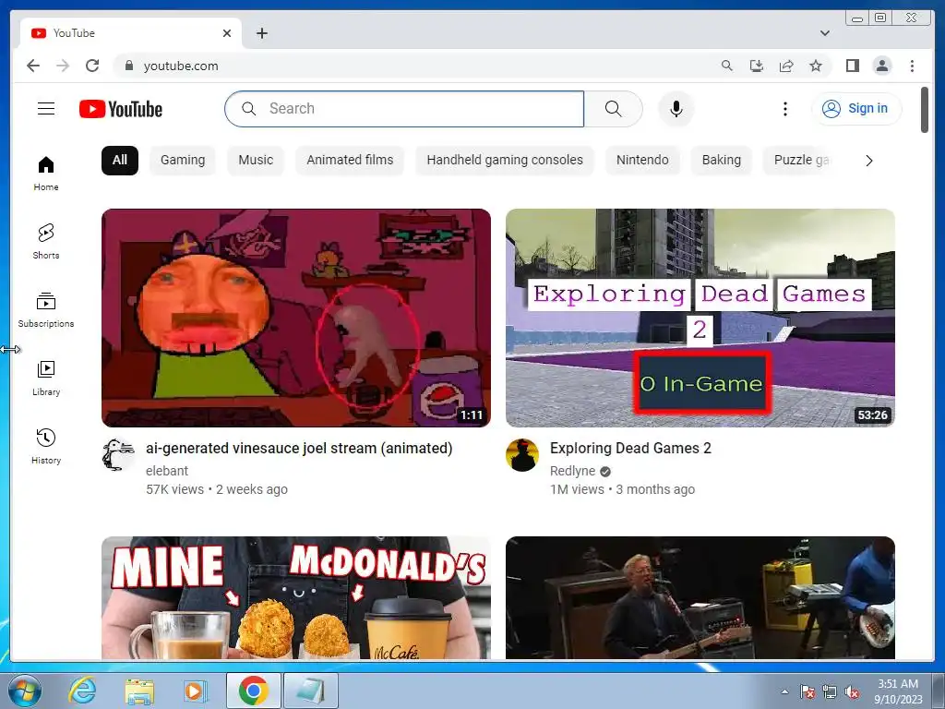Open the guitarist concert video thumbnail
This screenshot has height=709, width=945.
click(x=700, y=597)
